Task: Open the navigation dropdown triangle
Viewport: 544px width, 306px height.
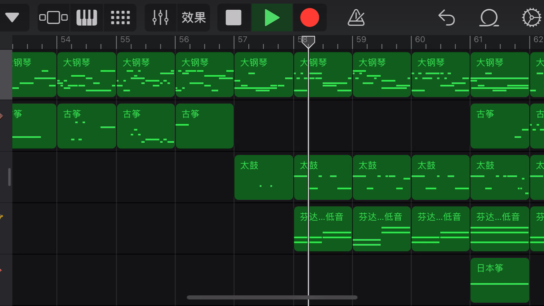Action: pos(12,17)
